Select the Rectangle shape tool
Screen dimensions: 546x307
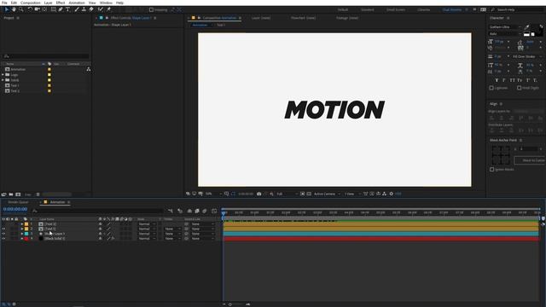pyautogui.click(x=53, y=9)
